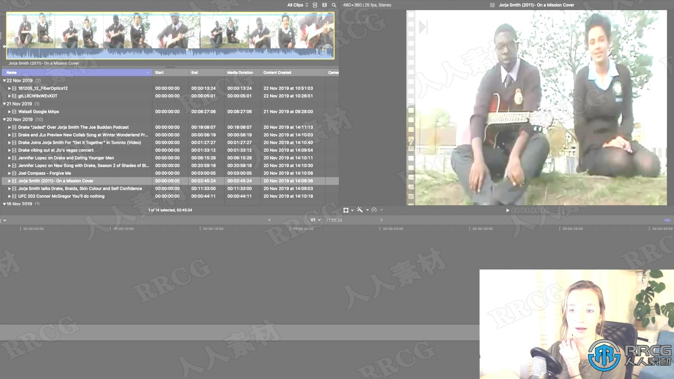Select the gtLLllCW9xWEvXDT clip name
Screen dimensions: 674x379
click(37, 96)
